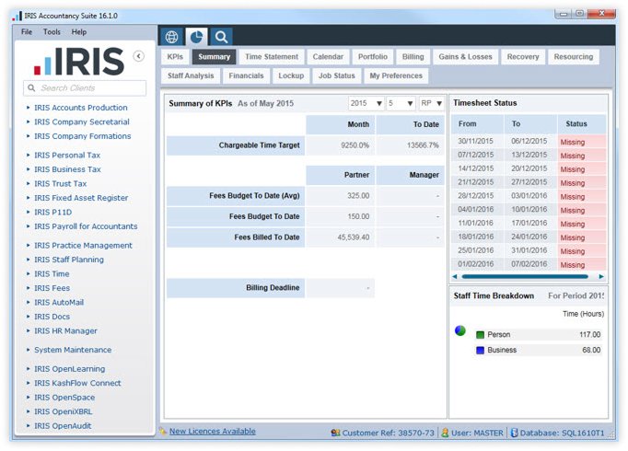
Task: Open the RP dropdown
Action: [431, 103]
